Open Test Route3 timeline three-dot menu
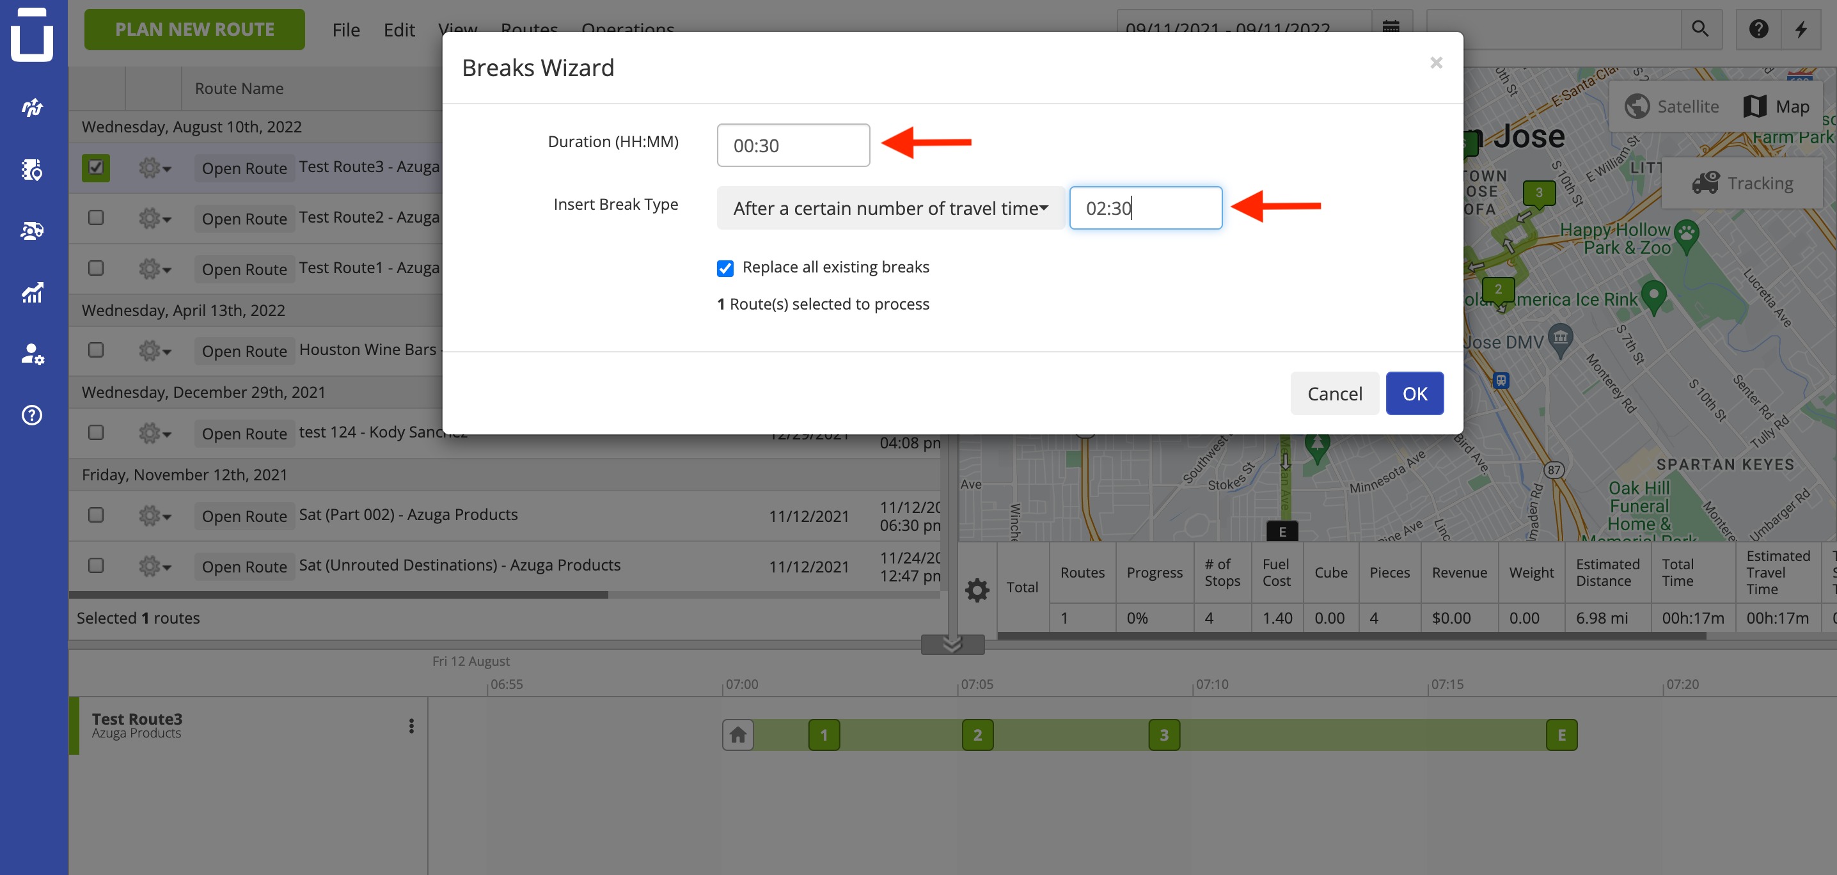The height and width of the screenshot is (875, 1837). click(x=411, y=725)
